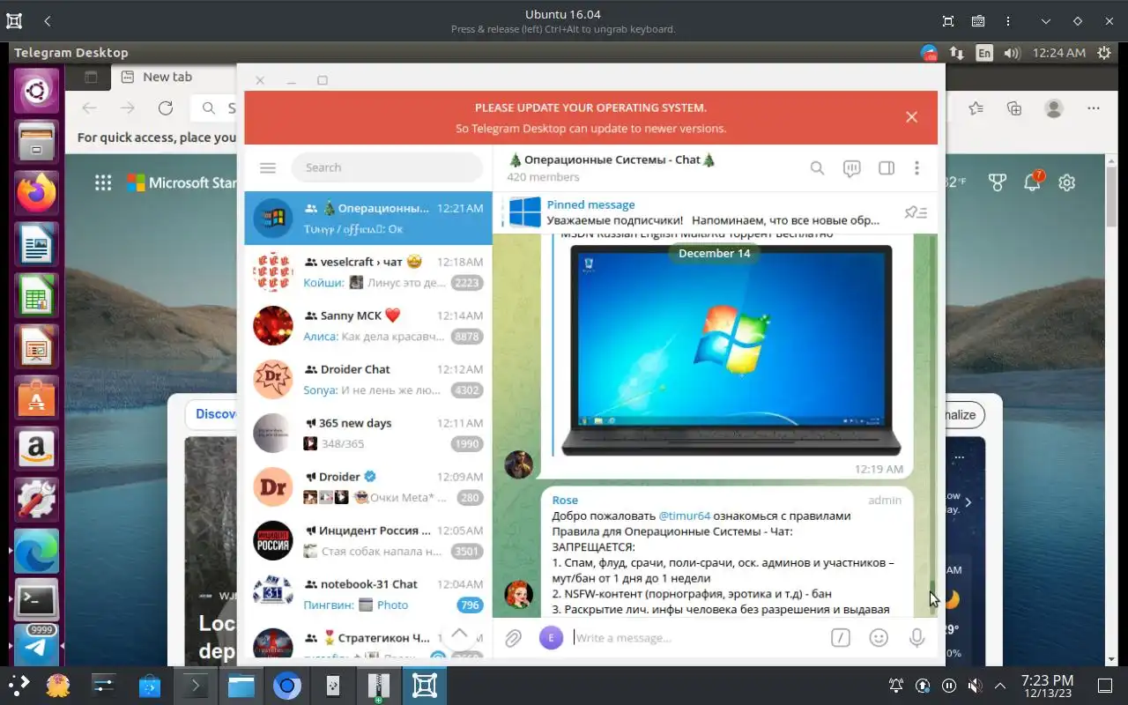Open send-key keyboard menu in viewer
The image size is (1128, 705).
coord(978,21)
